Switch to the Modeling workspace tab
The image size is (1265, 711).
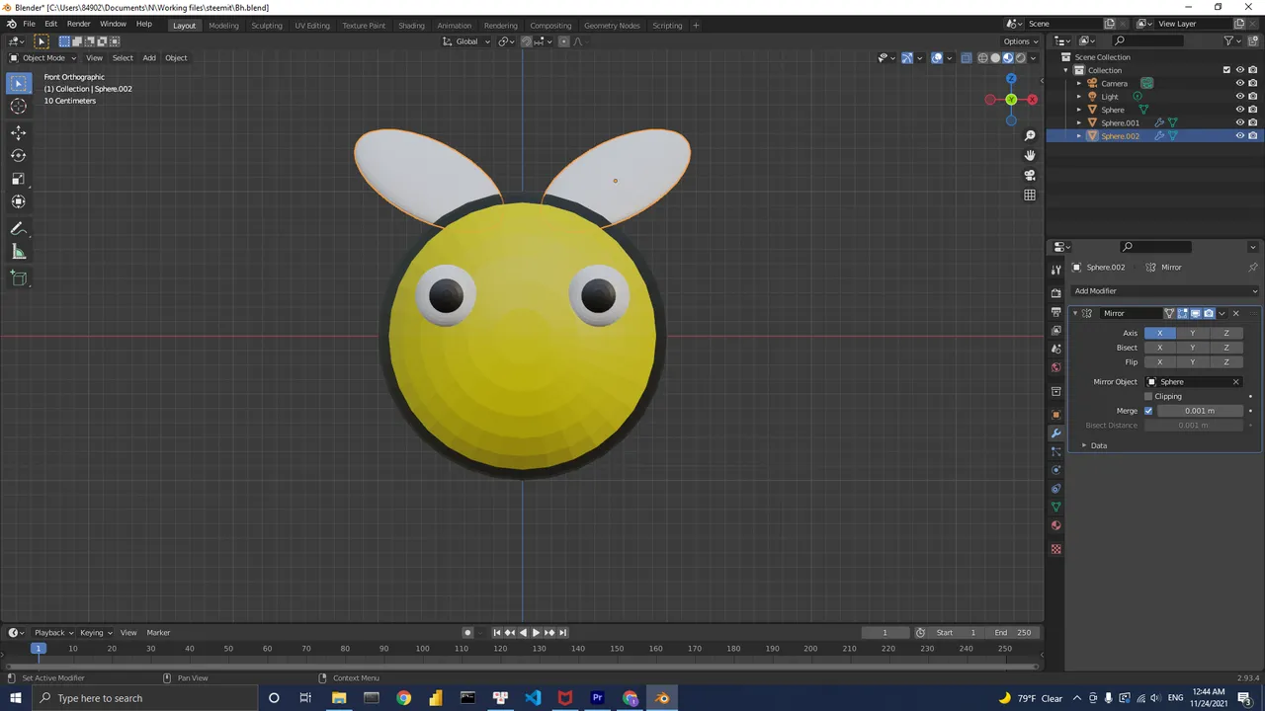(223, 25)
